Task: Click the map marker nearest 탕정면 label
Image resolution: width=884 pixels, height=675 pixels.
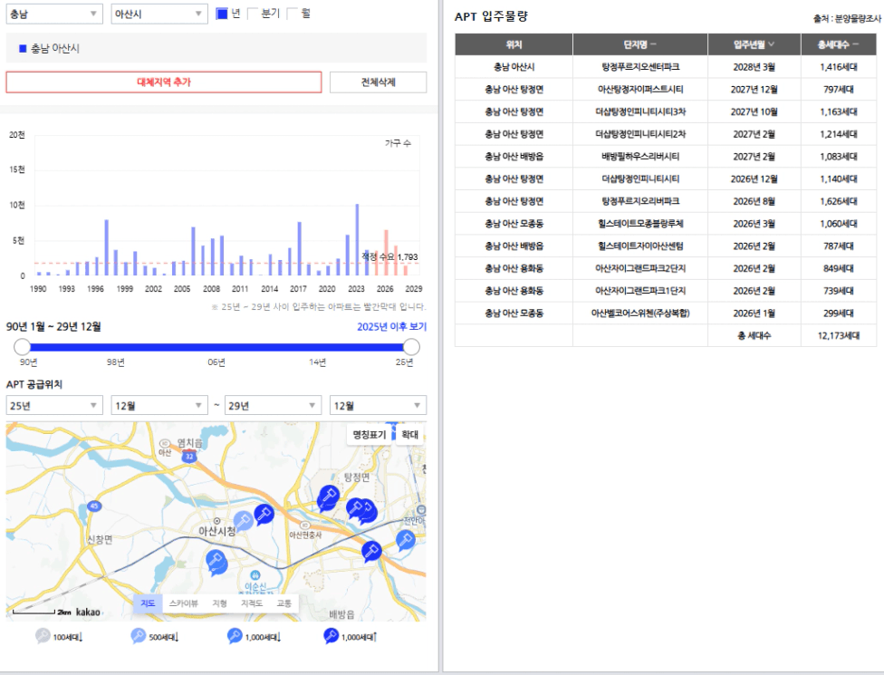Action: point(328,497)
